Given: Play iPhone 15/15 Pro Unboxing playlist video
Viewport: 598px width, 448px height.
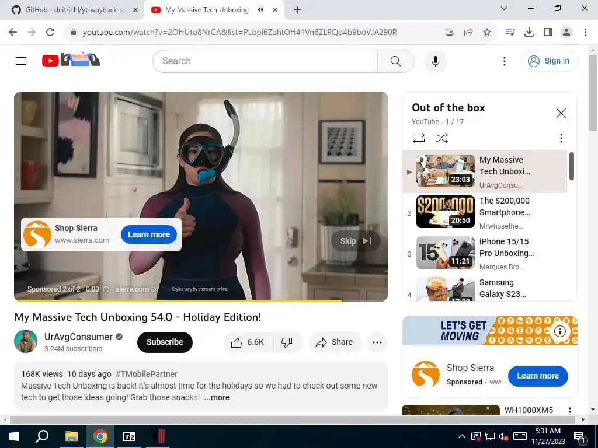Looking at the screenshot, I should (x=485, y=253).
